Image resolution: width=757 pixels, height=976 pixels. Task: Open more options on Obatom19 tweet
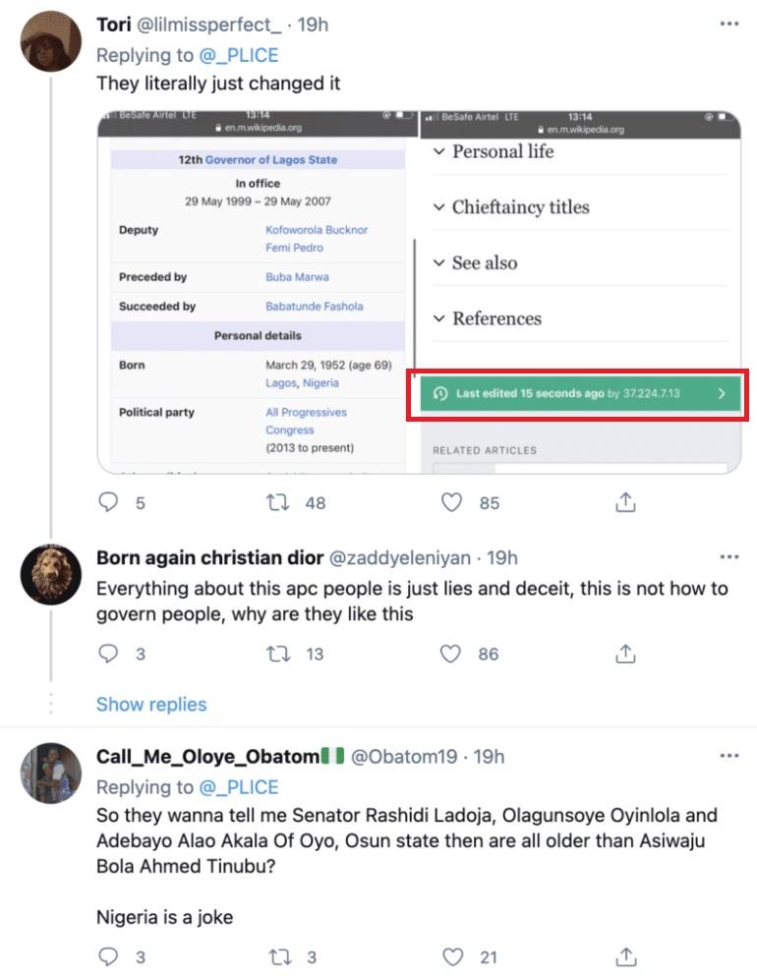tap(728, 756)
